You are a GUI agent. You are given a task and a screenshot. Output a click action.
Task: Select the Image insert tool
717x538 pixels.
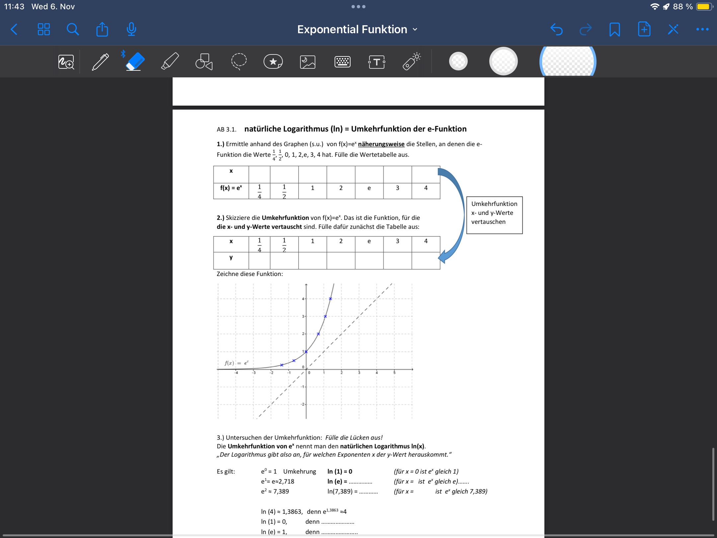[308, 62]
